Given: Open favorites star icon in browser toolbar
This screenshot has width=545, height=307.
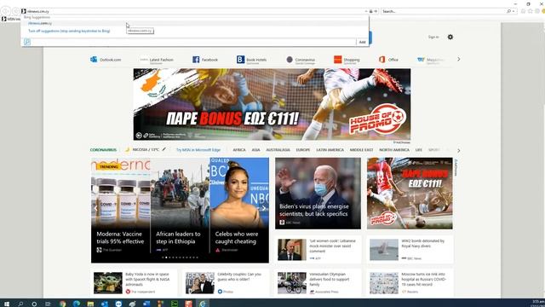Looking at the screenshot, I should 530,11.
